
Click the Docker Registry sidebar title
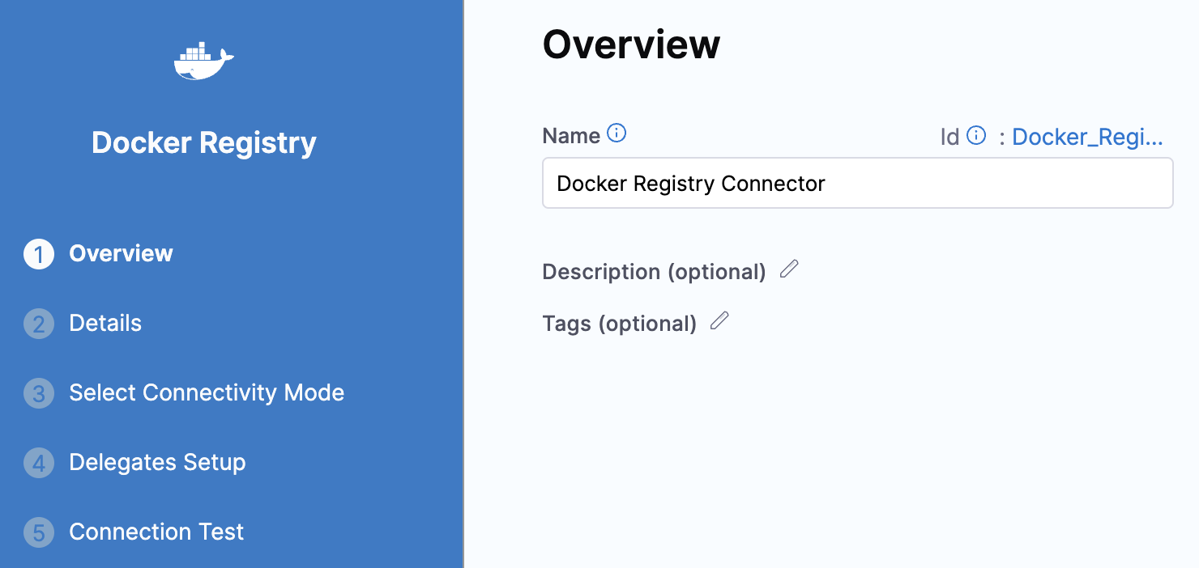[204, 142]
